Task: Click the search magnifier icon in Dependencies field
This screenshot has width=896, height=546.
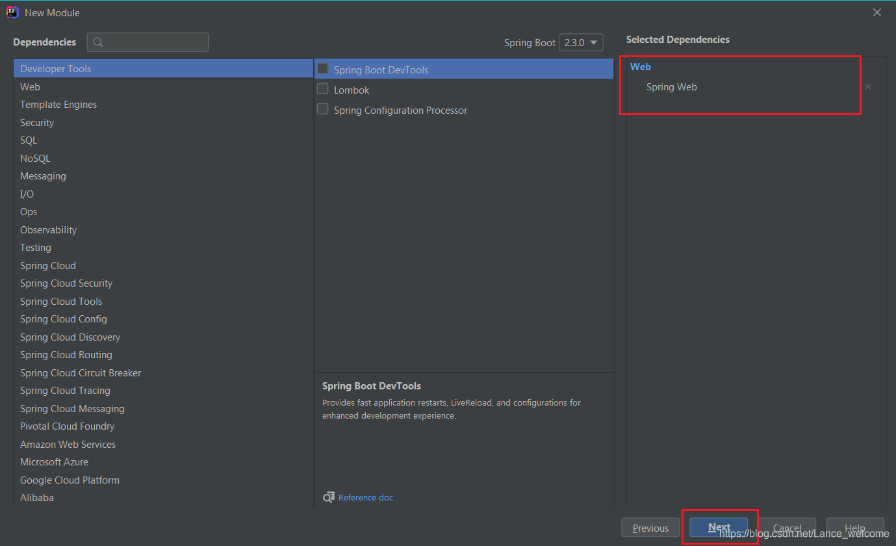Action: (x=98, y=42)
